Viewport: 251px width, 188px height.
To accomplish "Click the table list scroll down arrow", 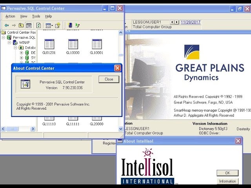I will point(121,129).
